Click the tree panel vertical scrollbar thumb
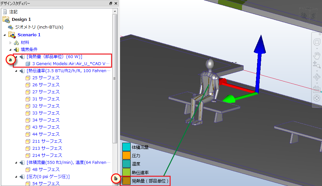Image resolution: width=322 pixels, height=186 pixels. (115, 79)
